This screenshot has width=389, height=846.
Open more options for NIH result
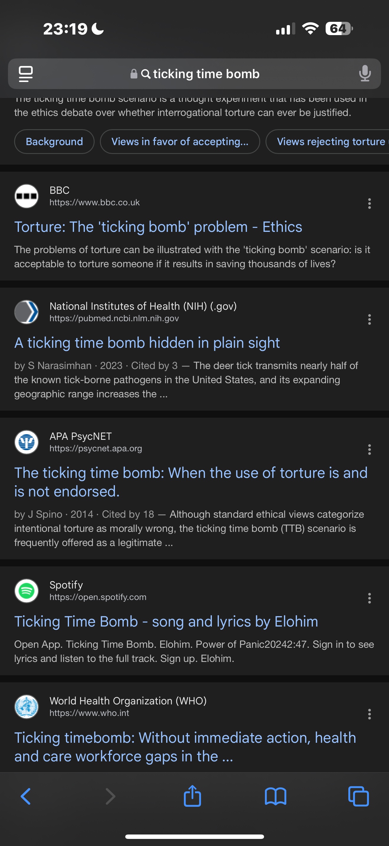pos(369,319)
